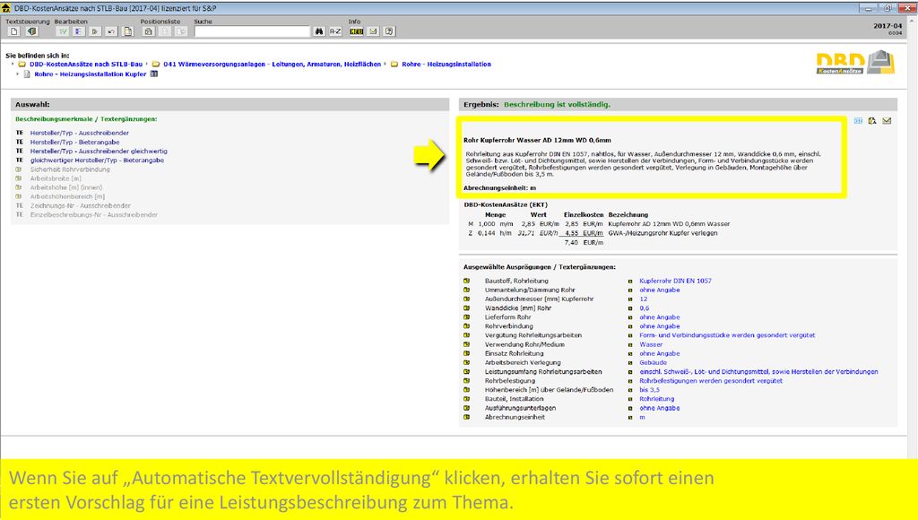
Task: Click the document-search icon in the Ergebnis panel
Action: tap(872, 121)
